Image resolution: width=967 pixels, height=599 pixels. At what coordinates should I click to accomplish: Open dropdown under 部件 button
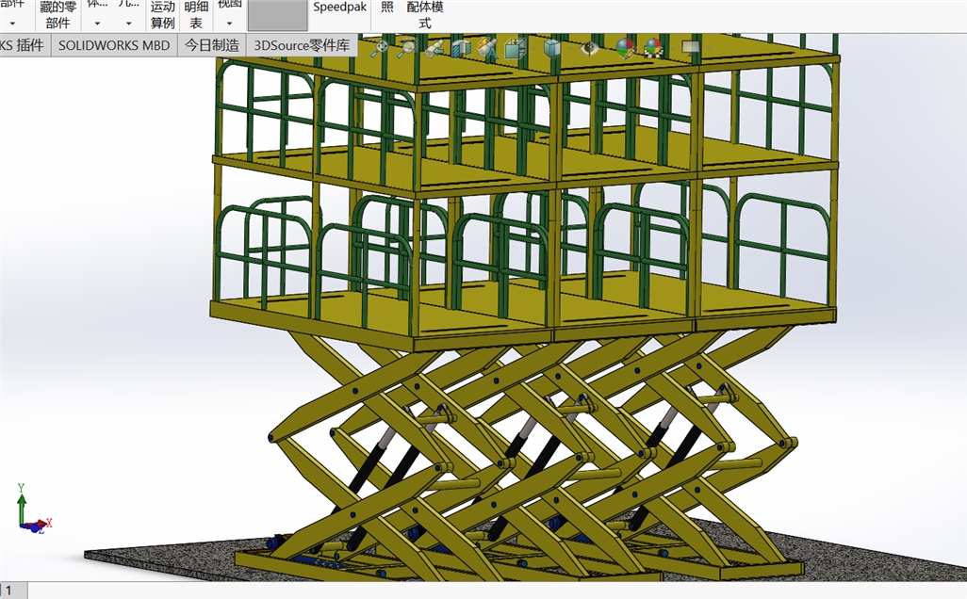tap(12, 24)
